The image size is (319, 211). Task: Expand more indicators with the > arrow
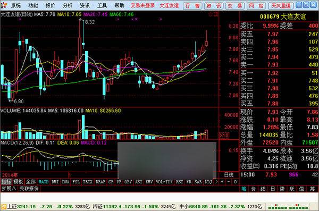point(216,181)
